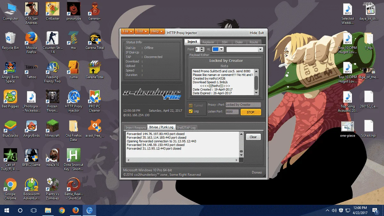Screen dimensions: 384x216
Task: Click the Donasi link
Action: tap(257, 172)
